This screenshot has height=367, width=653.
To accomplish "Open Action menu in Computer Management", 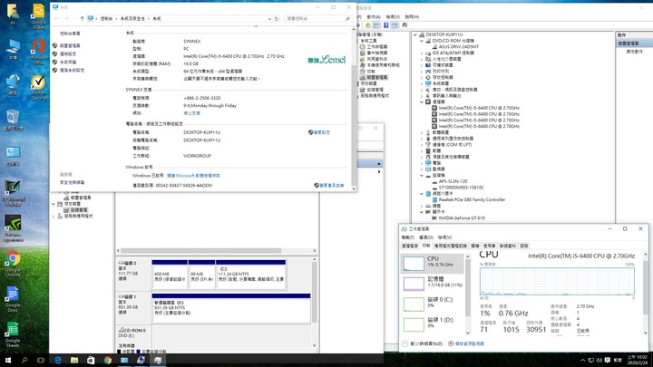I will point(373,17).
